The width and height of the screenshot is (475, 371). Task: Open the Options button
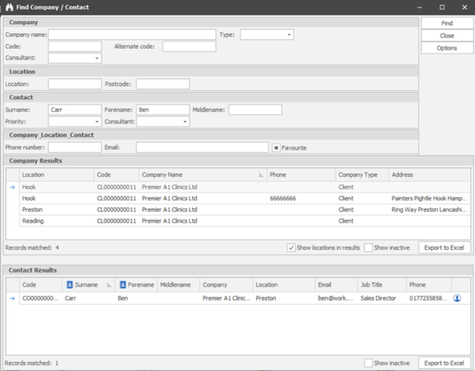tap(446, 48)
